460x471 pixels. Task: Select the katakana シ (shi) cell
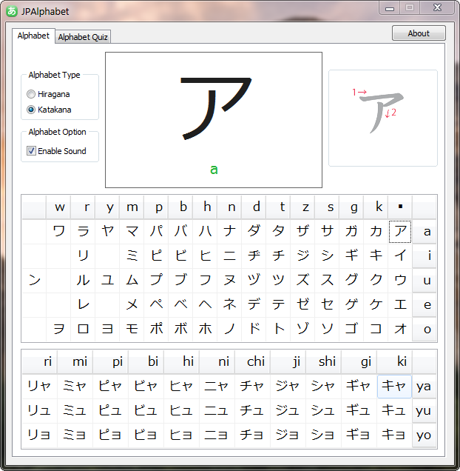point(327,256)
